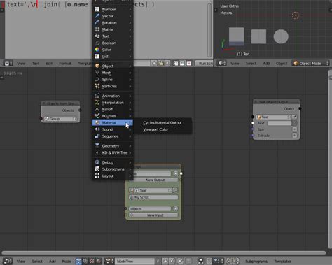
Task: Open the node editor type selector
Action: [x=8, y=262]
